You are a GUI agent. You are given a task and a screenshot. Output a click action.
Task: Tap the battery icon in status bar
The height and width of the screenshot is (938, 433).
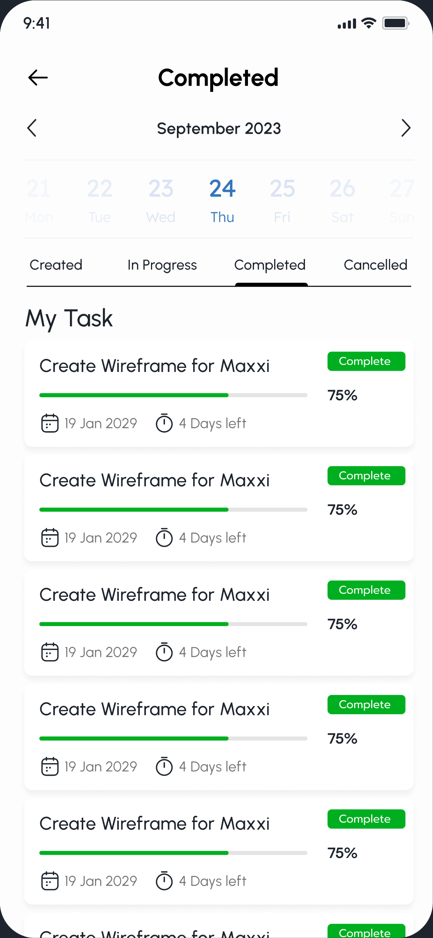click(395, 23)
